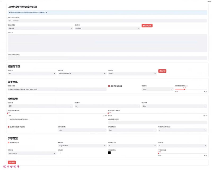Open the 视频文案语言 dropdown showing 简体中文
Viewport: 212px width, 171px height.
click(40, 28)
